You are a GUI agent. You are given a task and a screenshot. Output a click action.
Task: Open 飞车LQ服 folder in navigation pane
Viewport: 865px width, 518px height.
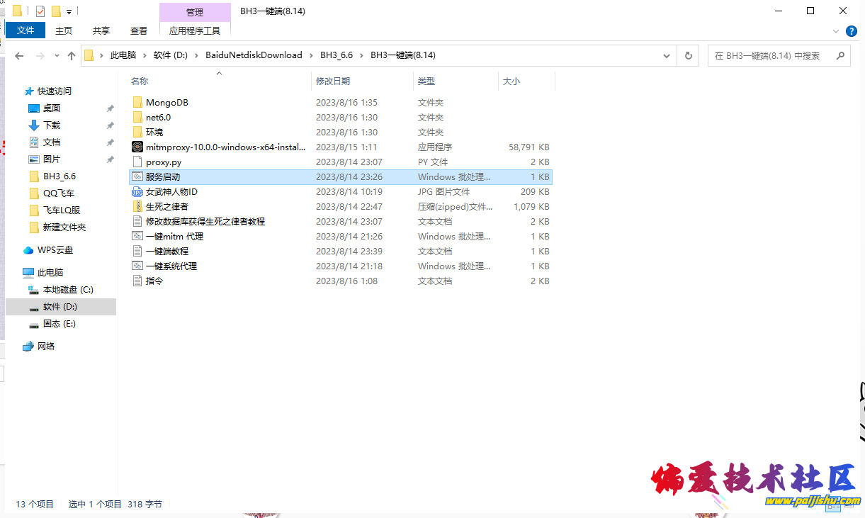tap(62, 210)
